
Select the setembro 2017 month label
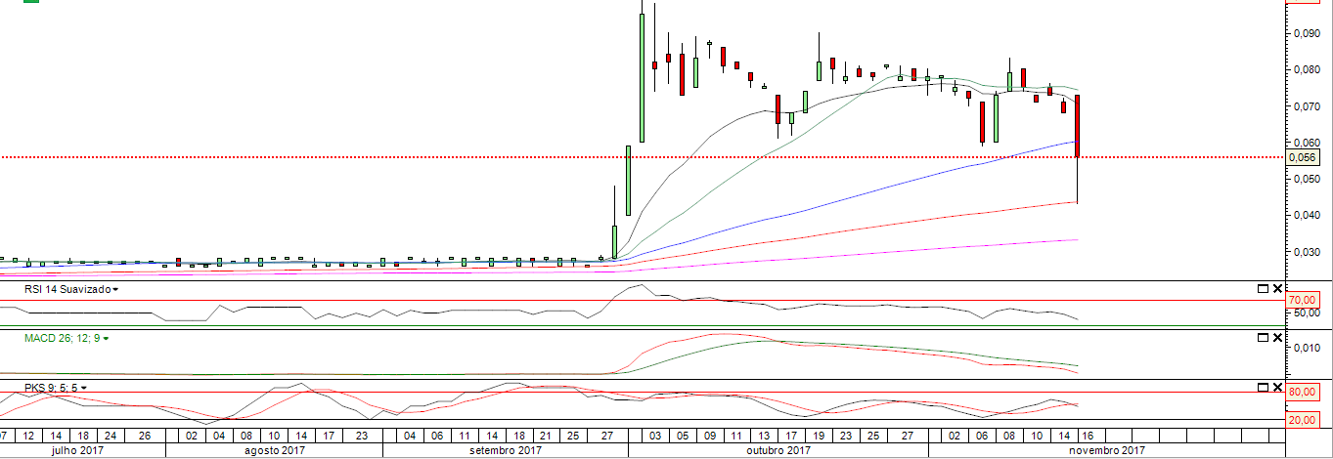click(x=506, y=450)
